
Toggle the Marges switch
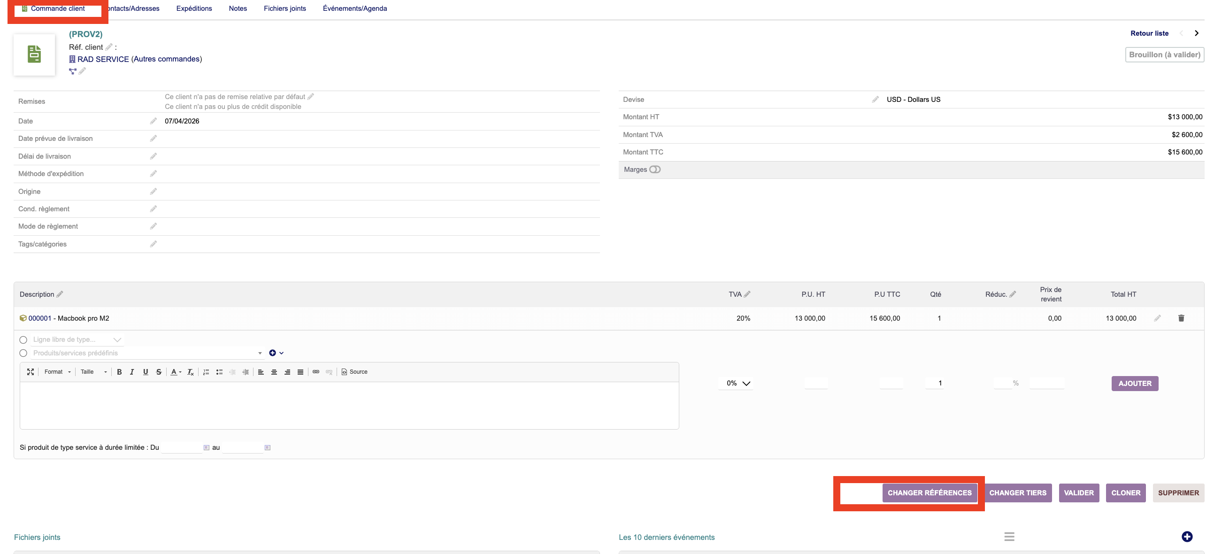[x=654, y=170]
